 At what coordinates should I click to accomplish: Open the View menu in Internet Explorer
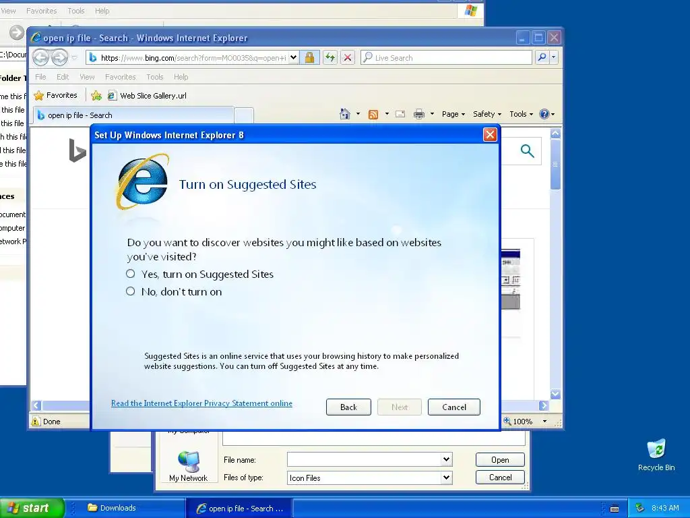[x=87, y=77]
